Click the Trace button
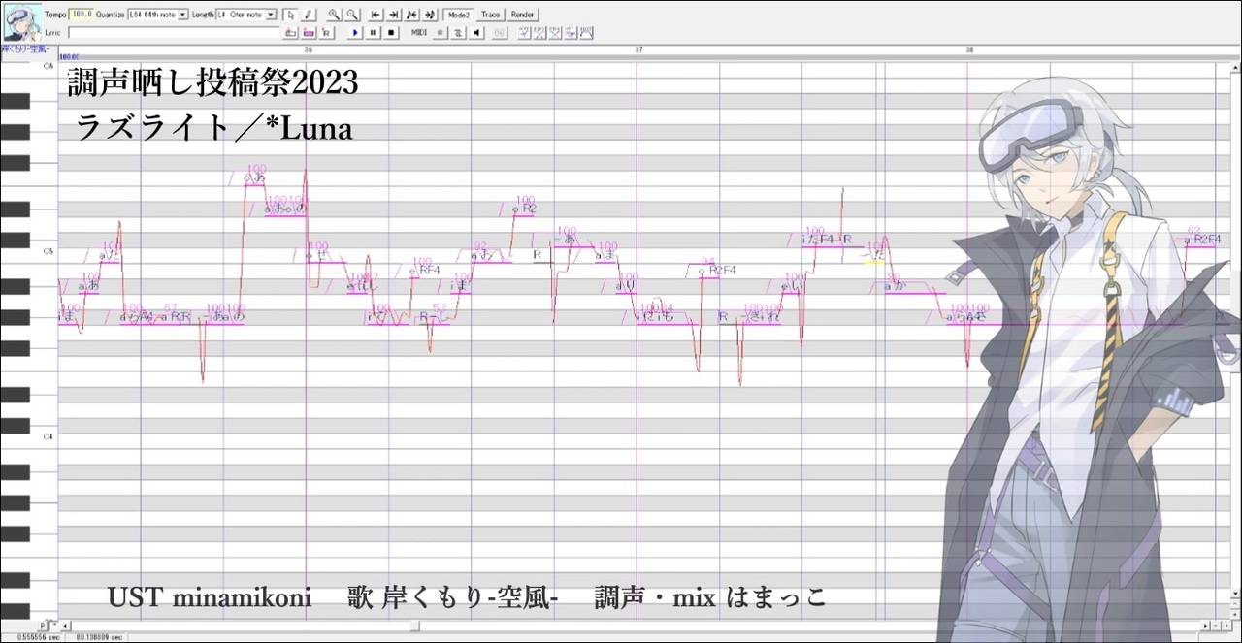The image size is (1242, 643). coord(490,15)
